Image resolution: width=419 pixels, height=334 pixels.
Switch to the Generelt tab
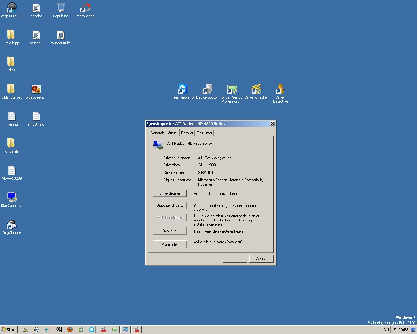pyautogui.click(x=157, y=133)
